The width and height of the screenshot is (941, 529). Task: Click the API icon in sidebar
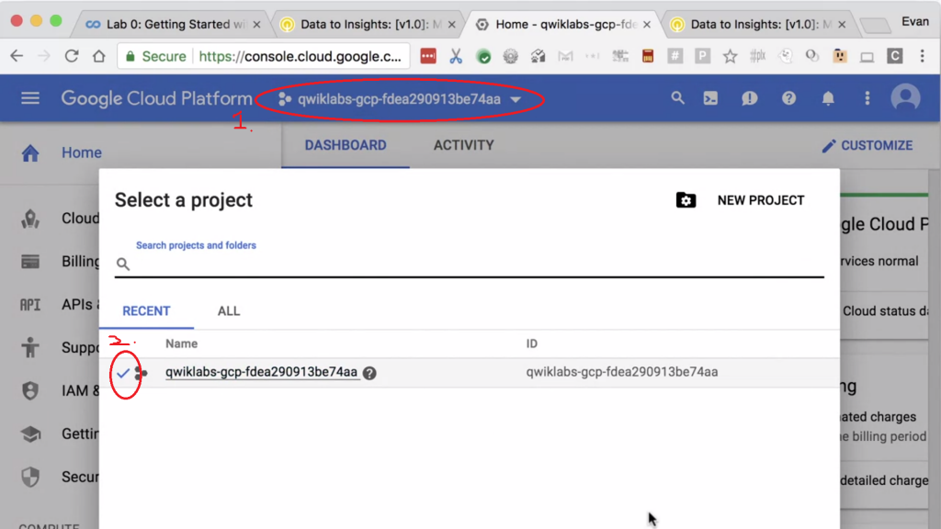30,305
